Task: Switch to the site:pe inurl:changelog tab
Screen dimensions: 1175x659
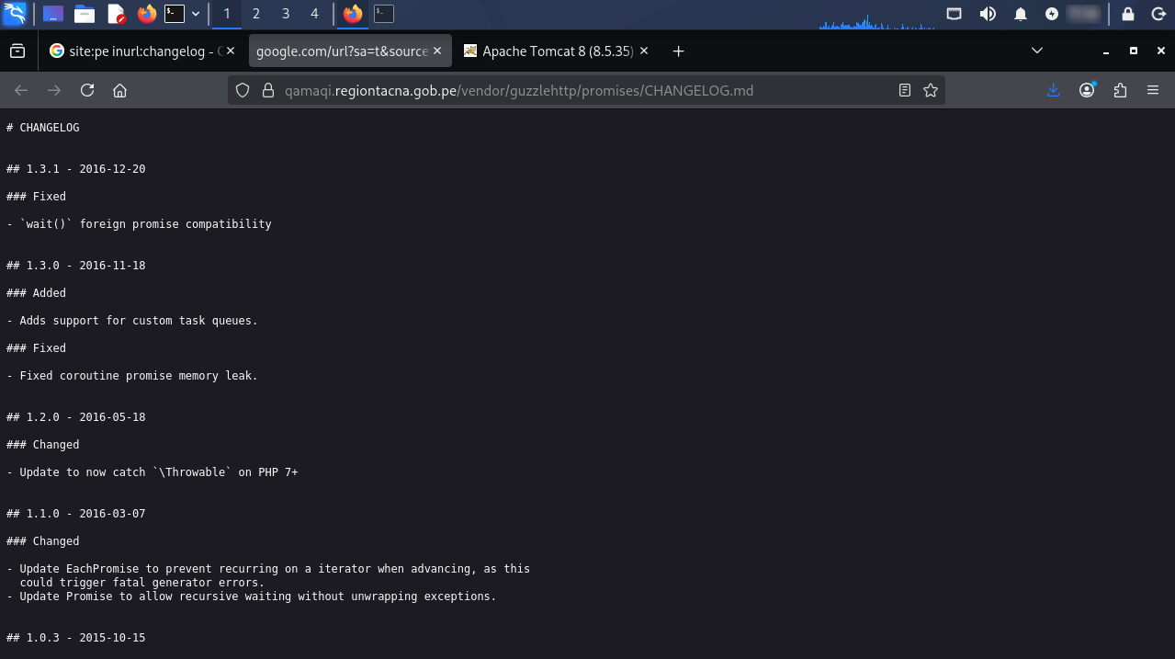Action: (x=136, y=51)
